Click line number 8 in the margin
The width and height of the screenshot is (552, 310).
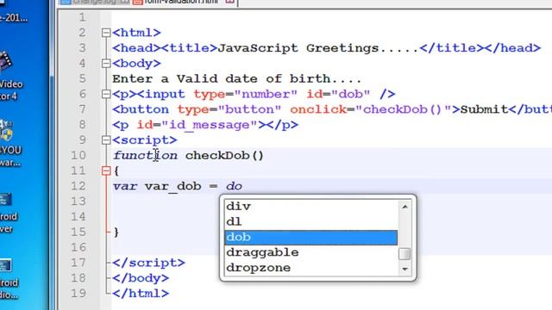tap(83, 125)
